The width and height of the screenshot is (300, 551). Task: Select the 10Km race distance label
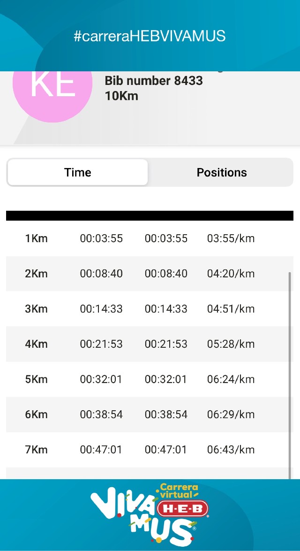tap(121, 96)
